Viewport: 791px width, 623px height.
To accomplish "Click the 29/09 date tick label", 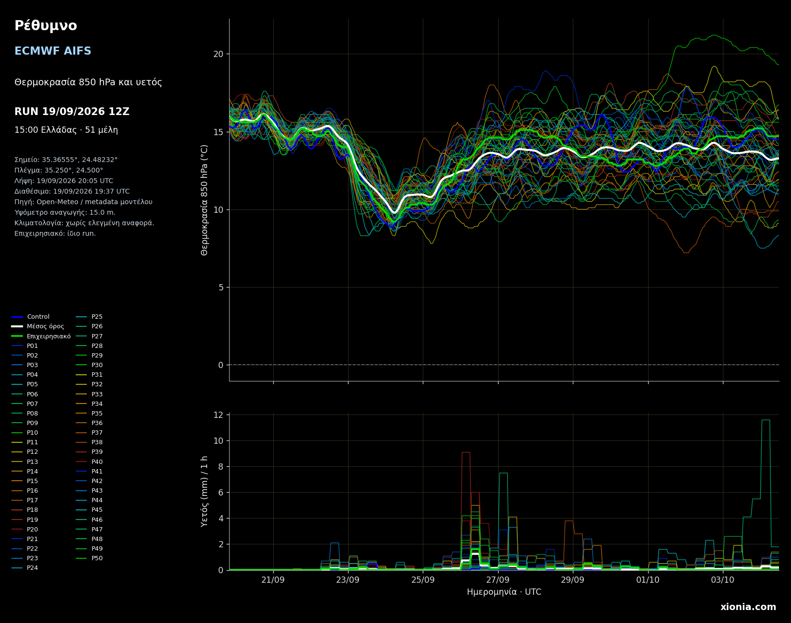I will click(x=572, y=580).
